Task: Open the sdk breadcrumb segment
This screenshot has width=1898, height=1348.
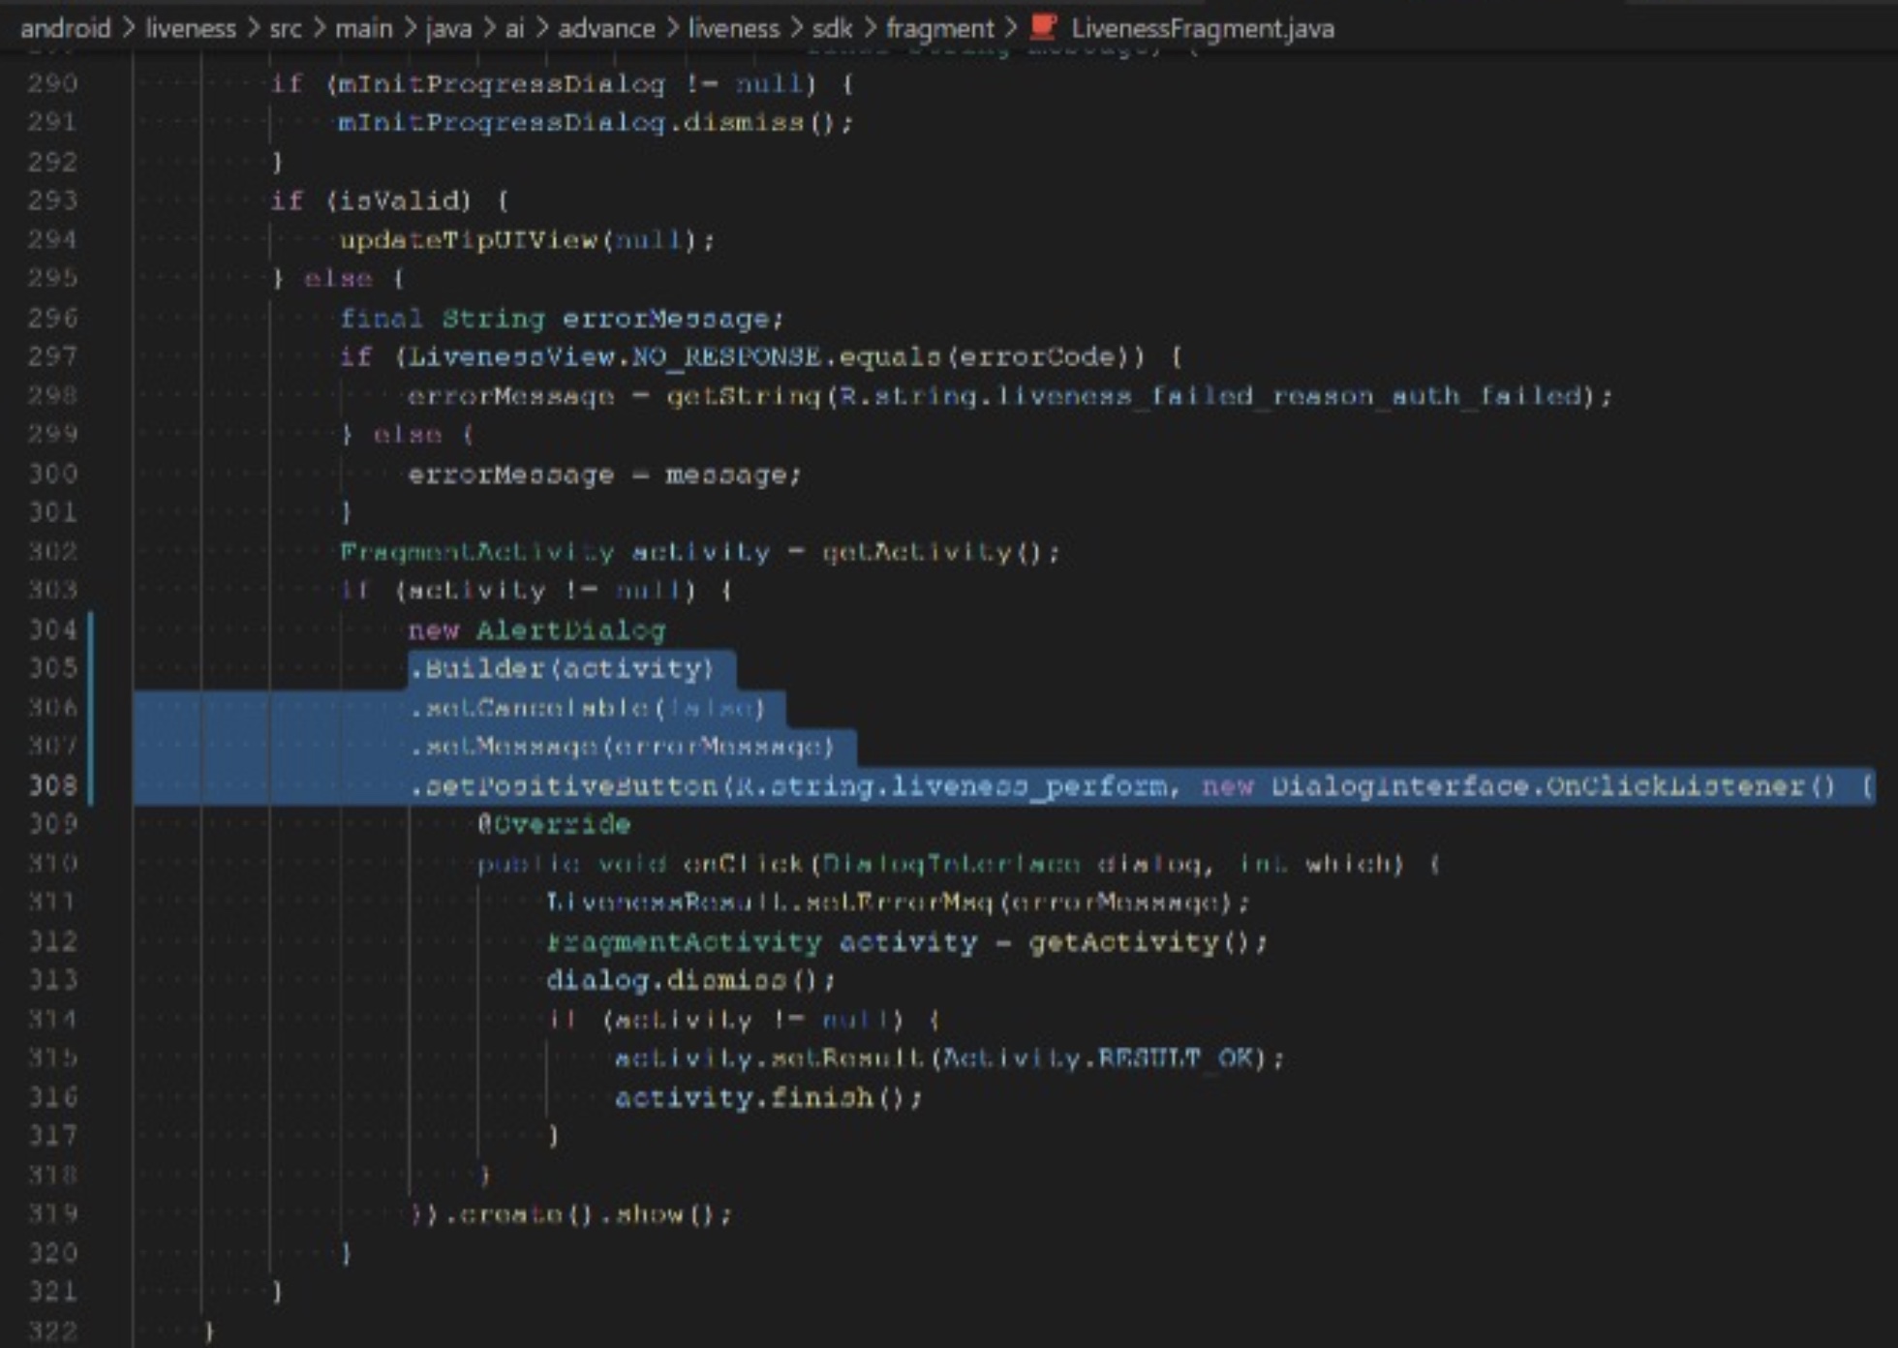Action: click(831, 28)
